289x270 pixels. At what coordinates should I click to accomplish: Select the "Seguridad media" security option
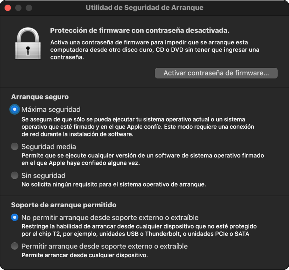14,147
